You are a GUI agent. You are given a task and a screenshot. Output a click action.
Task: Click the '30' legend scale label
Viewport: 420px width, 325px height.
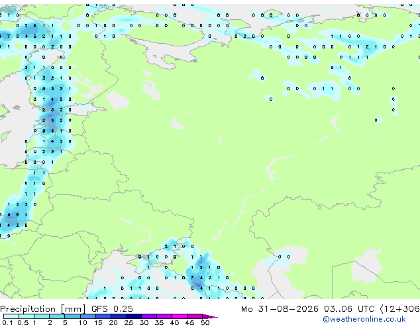click(x=144, y=322)
